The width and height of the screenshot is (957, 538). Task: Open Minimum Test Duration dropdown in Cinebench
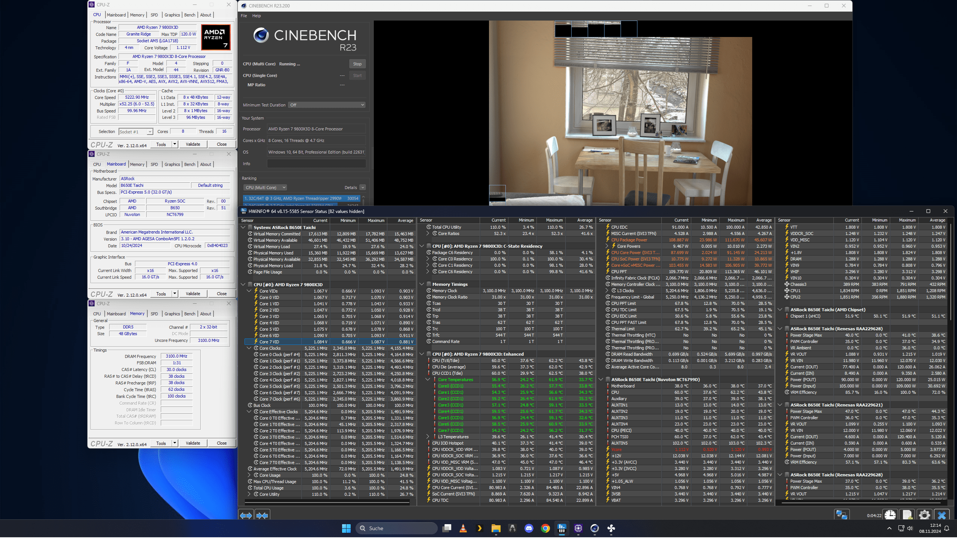pos(327,105)
